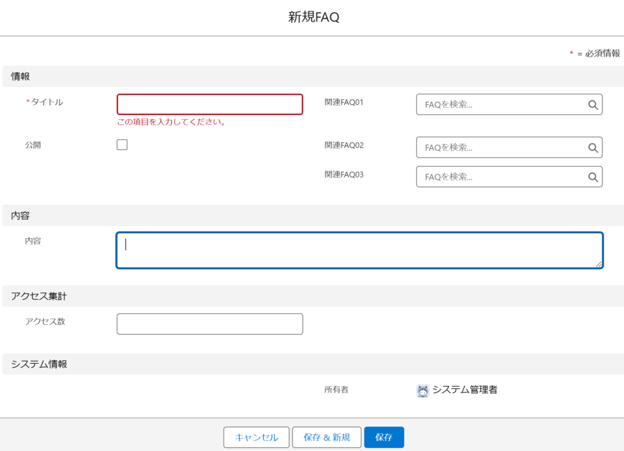Click the magnifier icon in 関連FAQ03 field
This screenshot has height=451, width=624.
593,177
